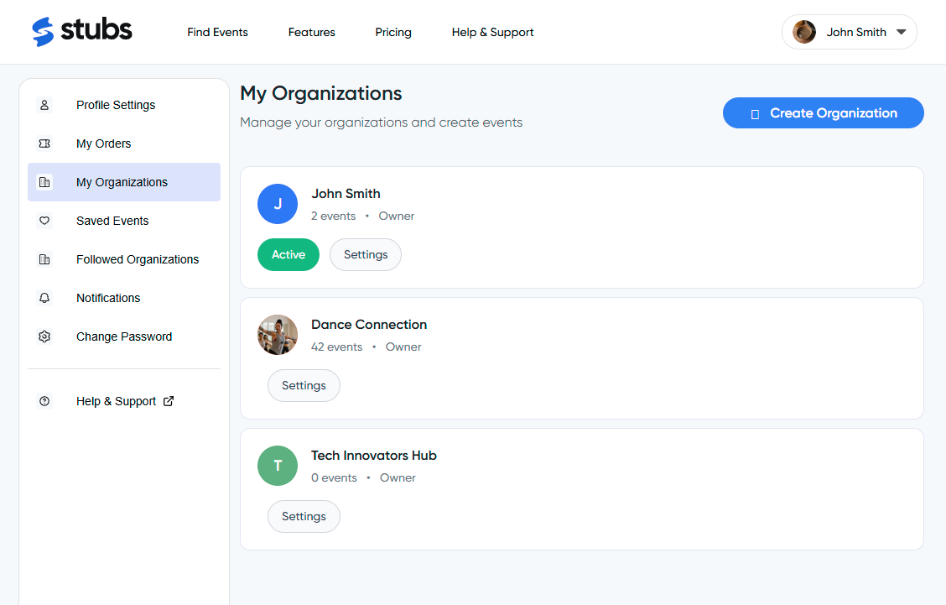The height and width of the screenshot is (605, 946).
Task: Switch to the Find Events menu
Action: tap(217, 32)
